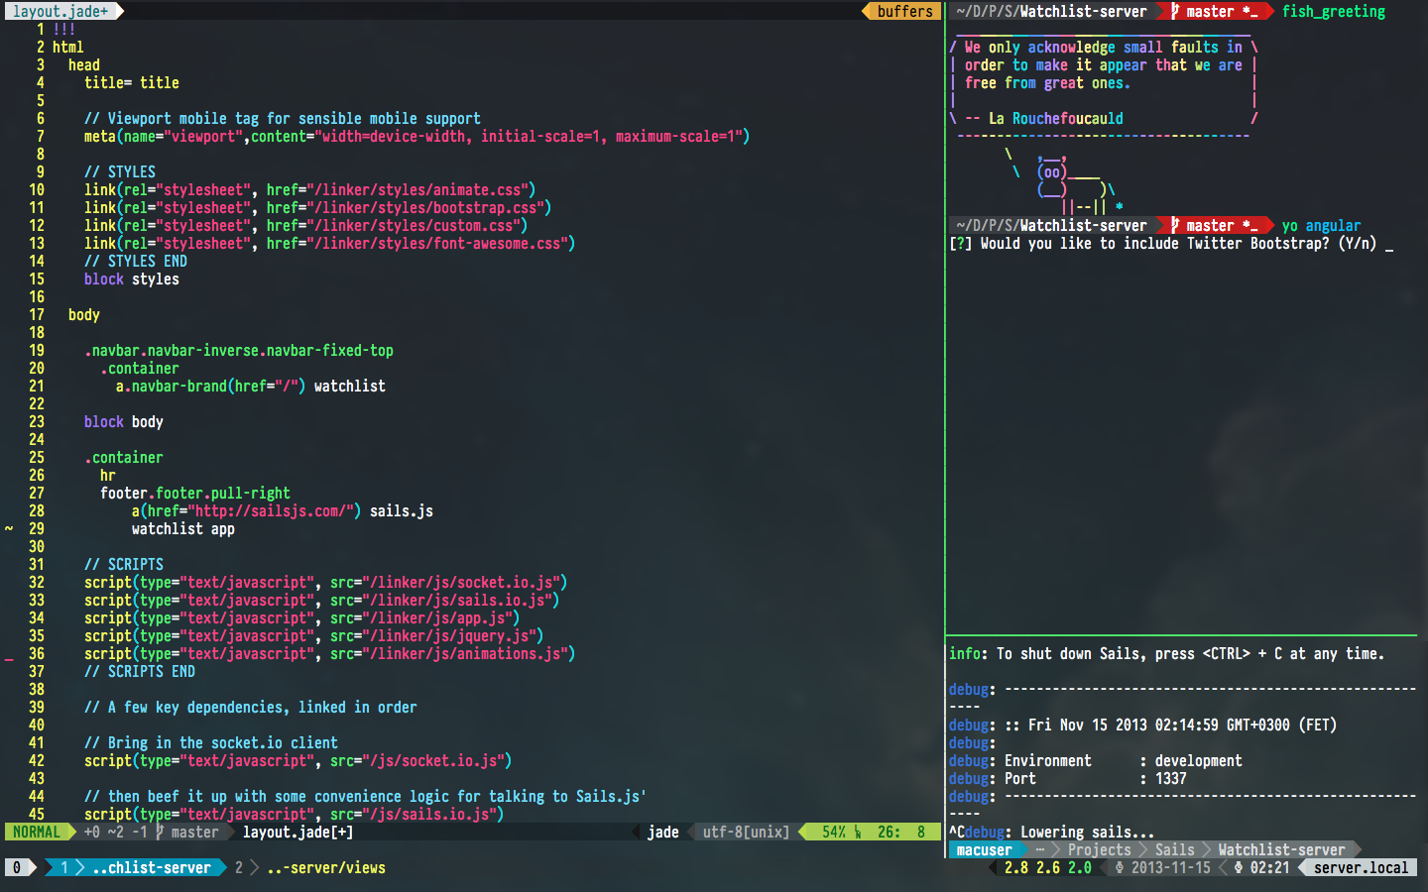
Task: Click the /linker/js/animations.js script src
Action: [464, 653]
